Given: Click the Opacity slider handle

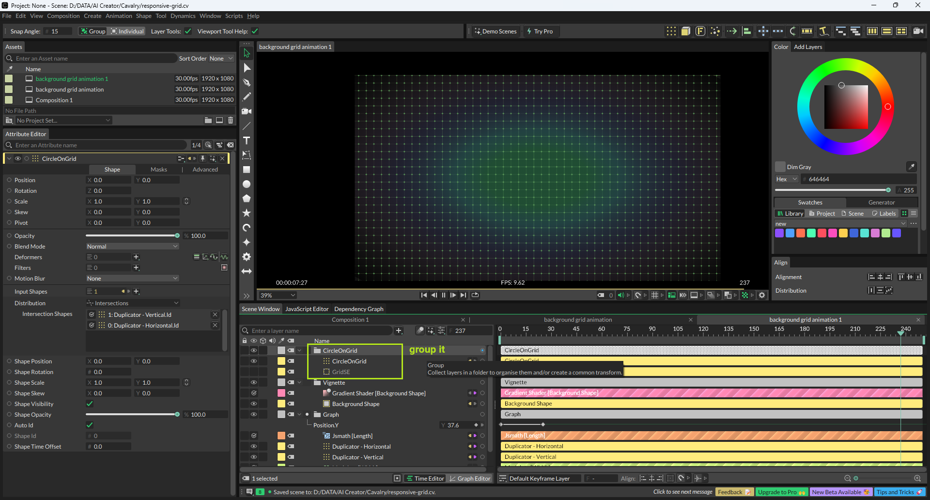Looking at the screenshot, I should coord(177,236).
